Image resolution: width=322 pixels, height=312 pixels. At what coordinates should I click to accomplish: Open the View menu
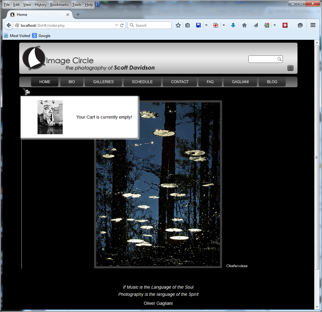(x=27, y=5)
